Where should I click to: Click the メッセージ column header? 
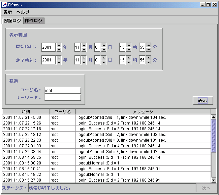(x=143, y=111)
